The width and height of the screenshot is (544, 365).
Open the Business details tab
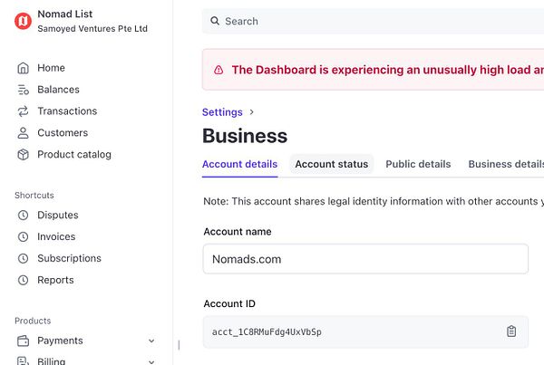coord(505,164)
